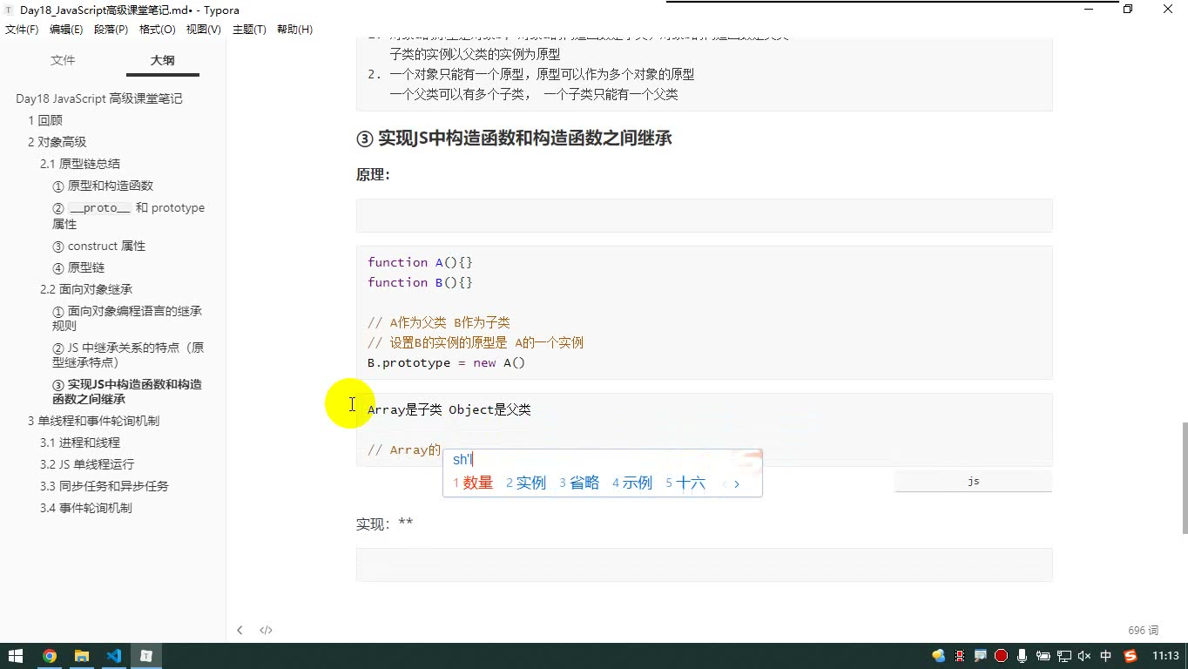This screenshot has width=1188, height=669.
Task: Go to outline 3 单线程和事件轮询机制
Action: [x=93, y=421]
